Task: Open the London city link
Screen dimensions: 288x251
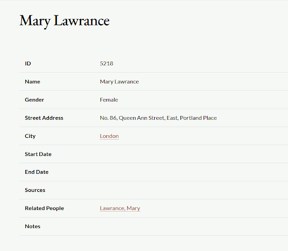Action: (109, 136)
